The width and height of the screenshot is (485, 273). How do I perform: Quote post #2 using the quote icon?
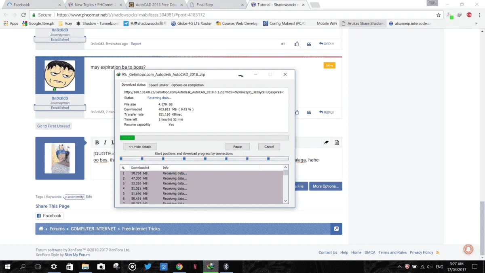tap(309, 44)
